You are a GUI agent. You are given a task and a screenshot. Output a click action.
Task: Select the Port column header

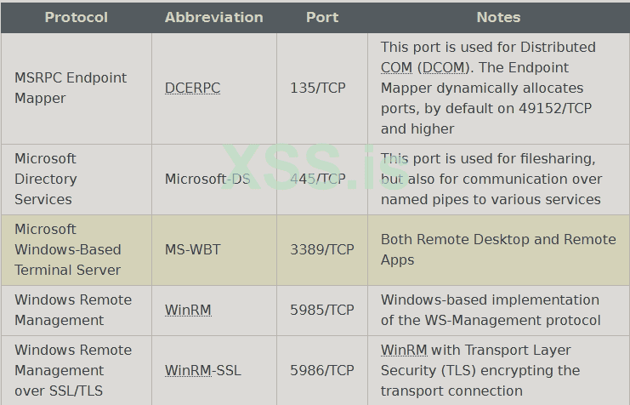point(322,17)
